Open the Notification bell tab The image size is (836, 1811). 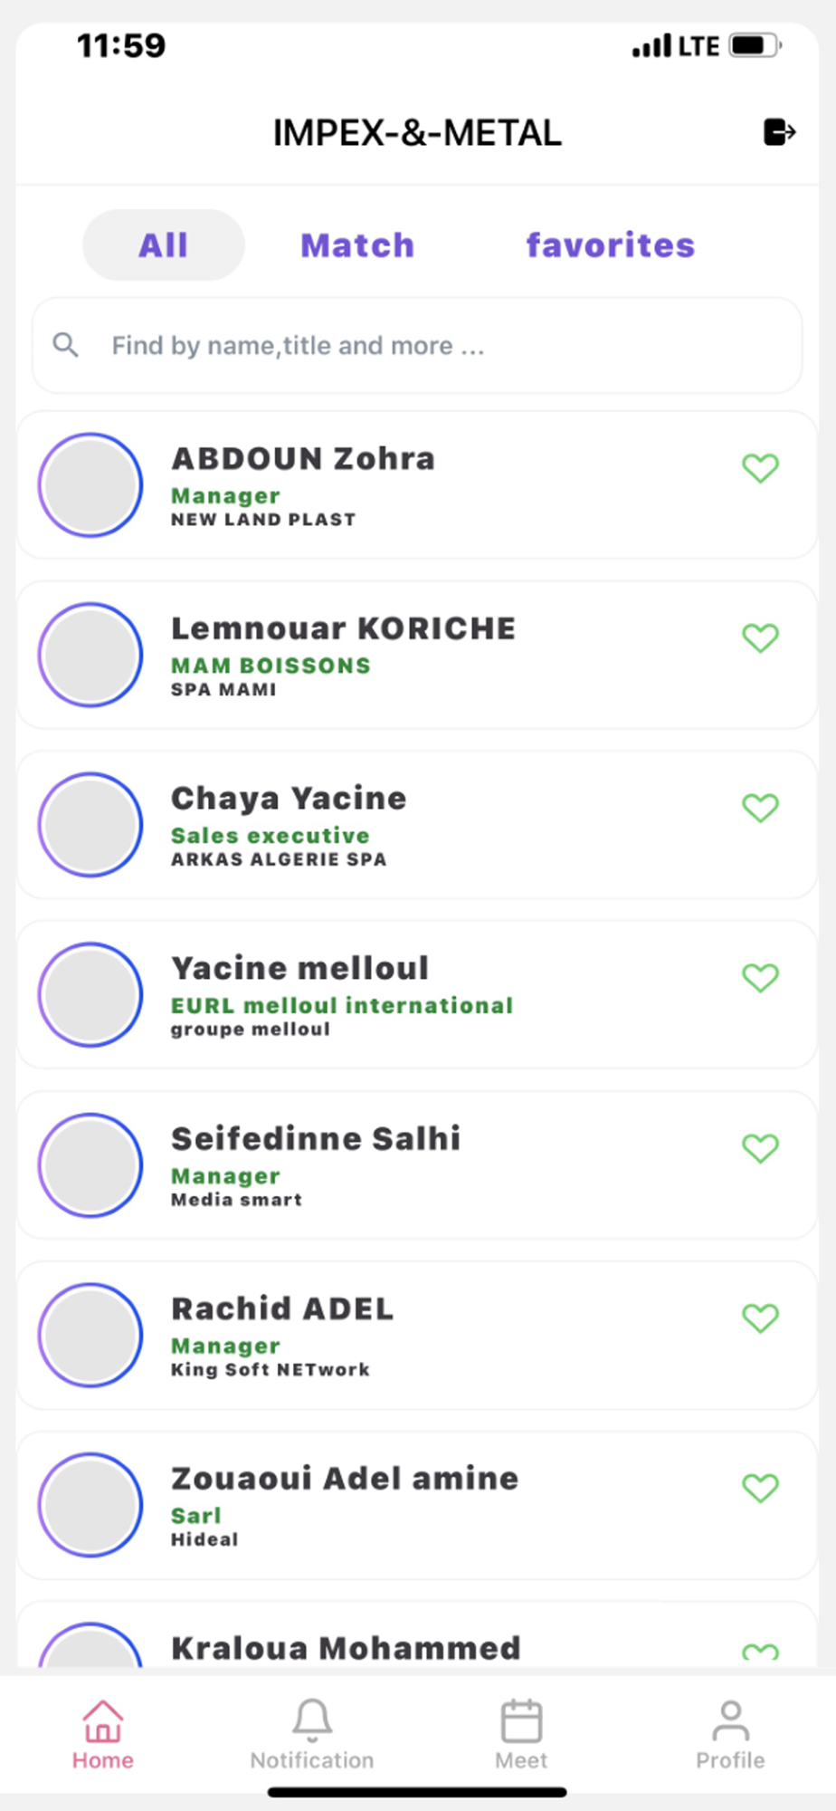[x=312, y=1734]
